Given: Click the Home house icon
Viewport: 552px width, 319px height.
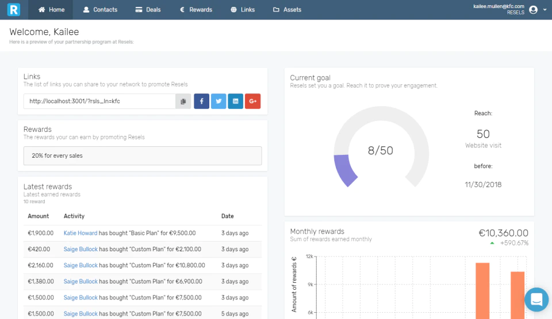Looking at the screenshot, I should click(41, 10).
